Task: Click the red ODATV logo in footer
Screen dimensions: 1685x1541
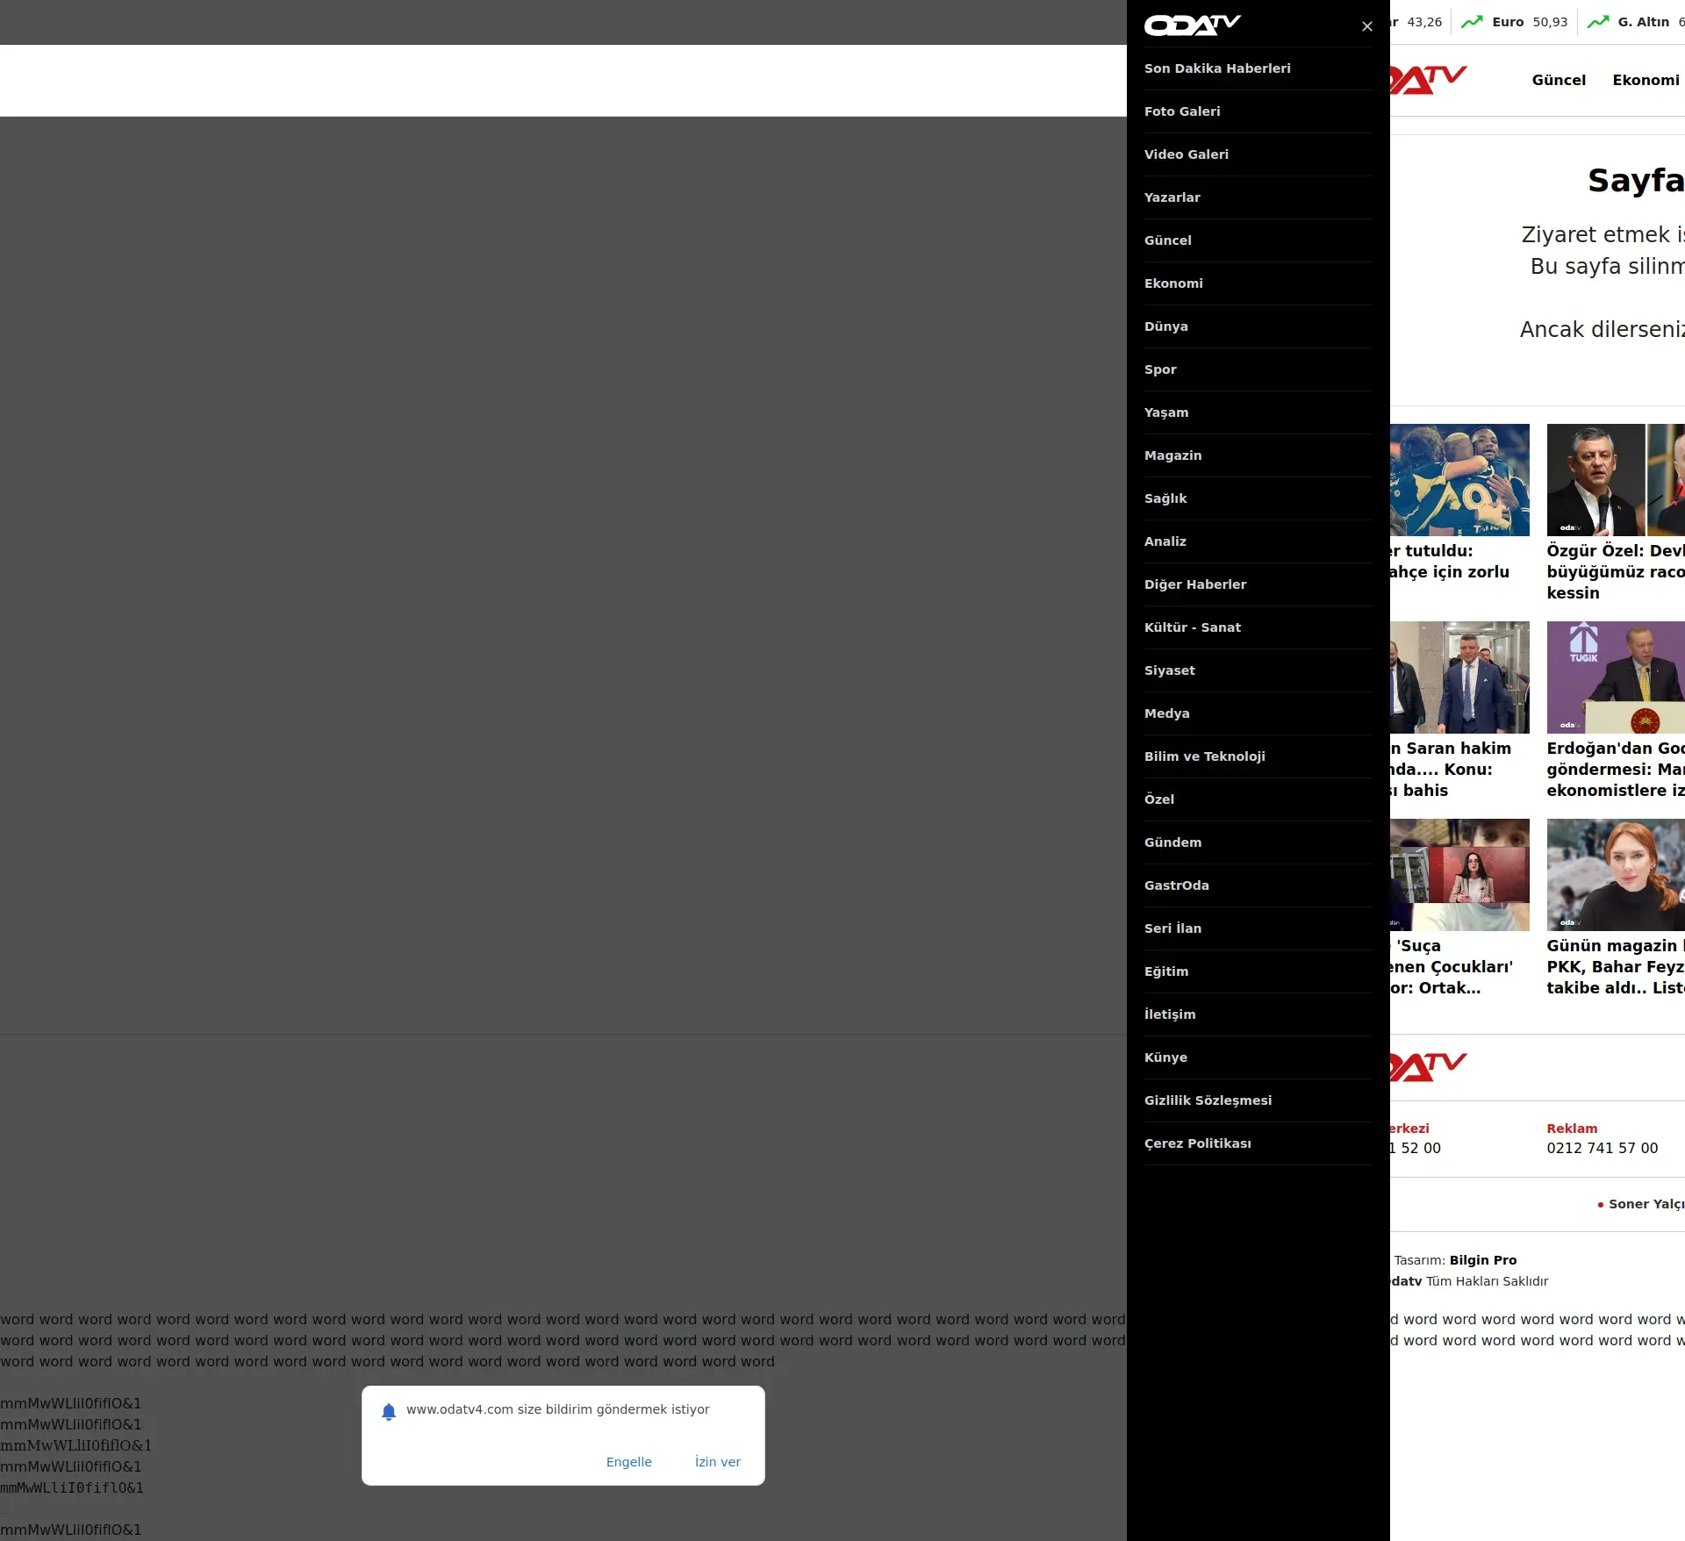Action: 1428,1066
